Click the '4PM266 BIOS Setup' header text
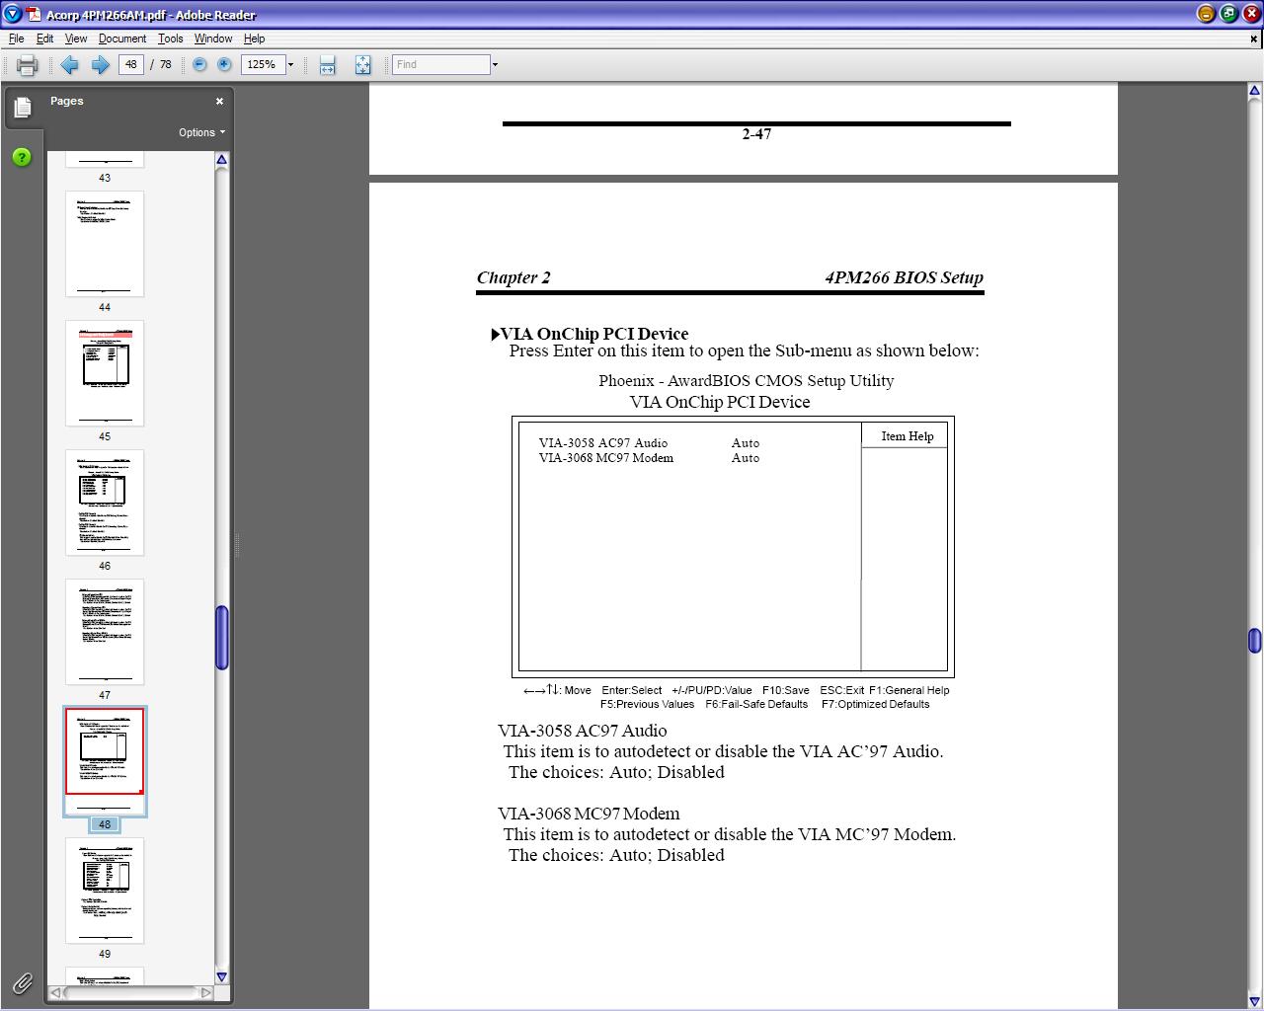This screenshot has height=1011, width=1264. click(x=905, y=277)
